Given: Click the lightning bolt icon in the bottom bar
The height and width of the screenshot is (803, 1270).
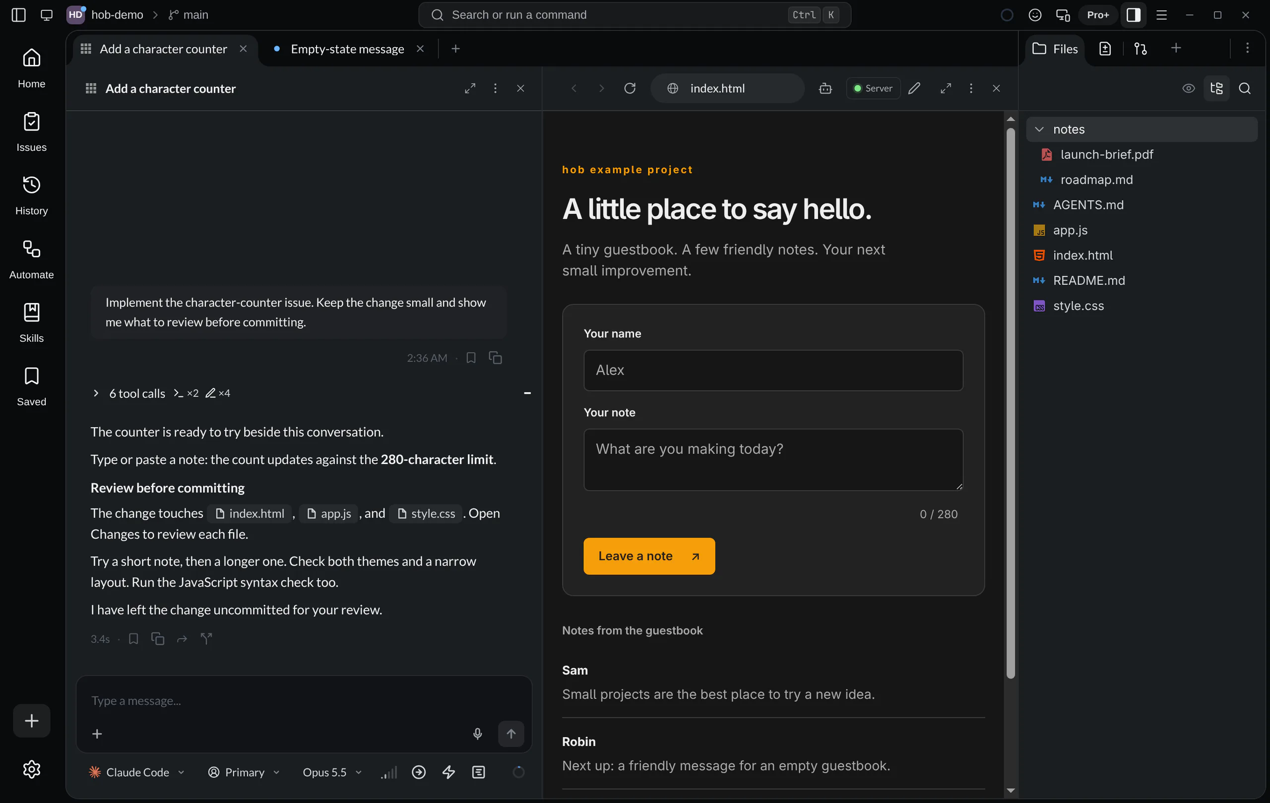Looking at the screenshot, I should tap(449, 772).
